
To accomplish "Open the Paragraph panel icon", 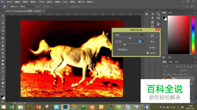I will (153, 18).
